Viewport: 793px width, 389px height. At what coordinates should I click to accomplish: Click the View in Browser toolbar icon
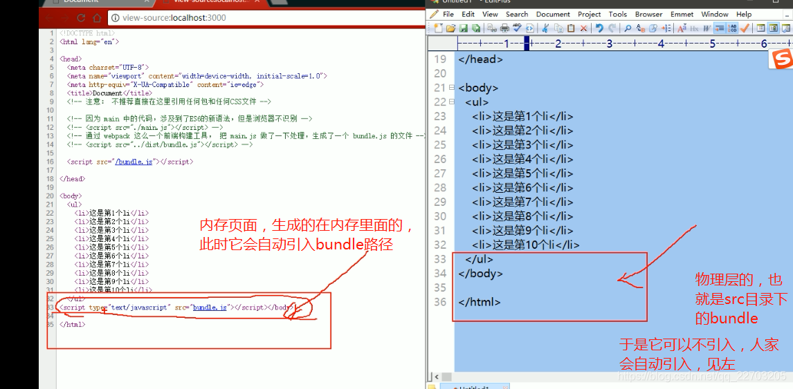pos(529,28)
